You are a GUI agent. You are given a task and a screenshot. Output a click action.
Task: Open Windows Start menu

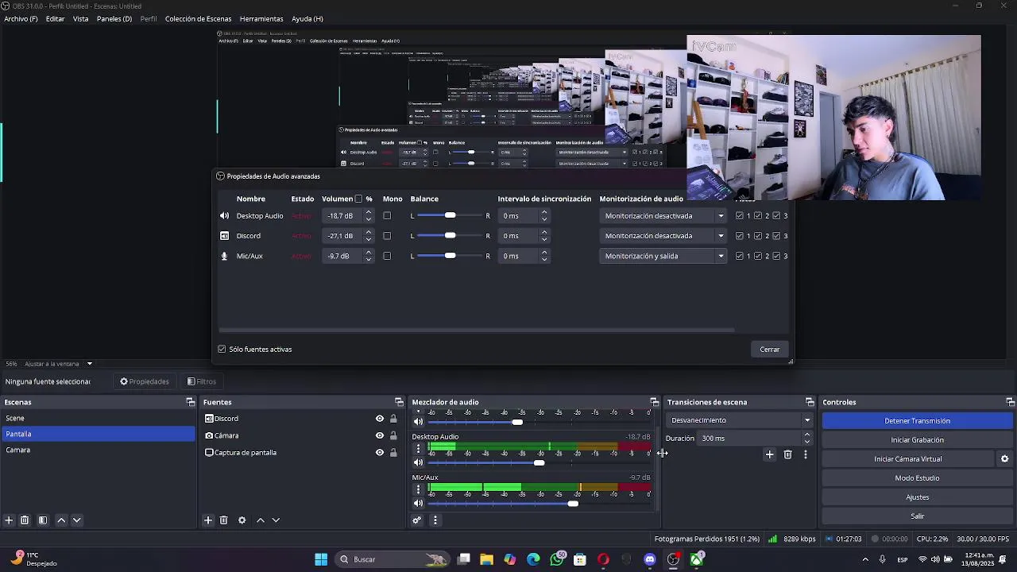(x=321, y=559)
